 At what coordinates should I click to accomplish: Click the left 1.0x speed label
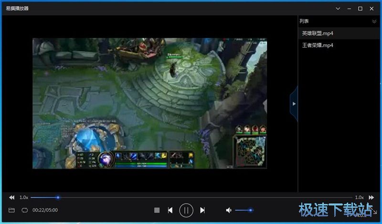click(x=24, y=197)
